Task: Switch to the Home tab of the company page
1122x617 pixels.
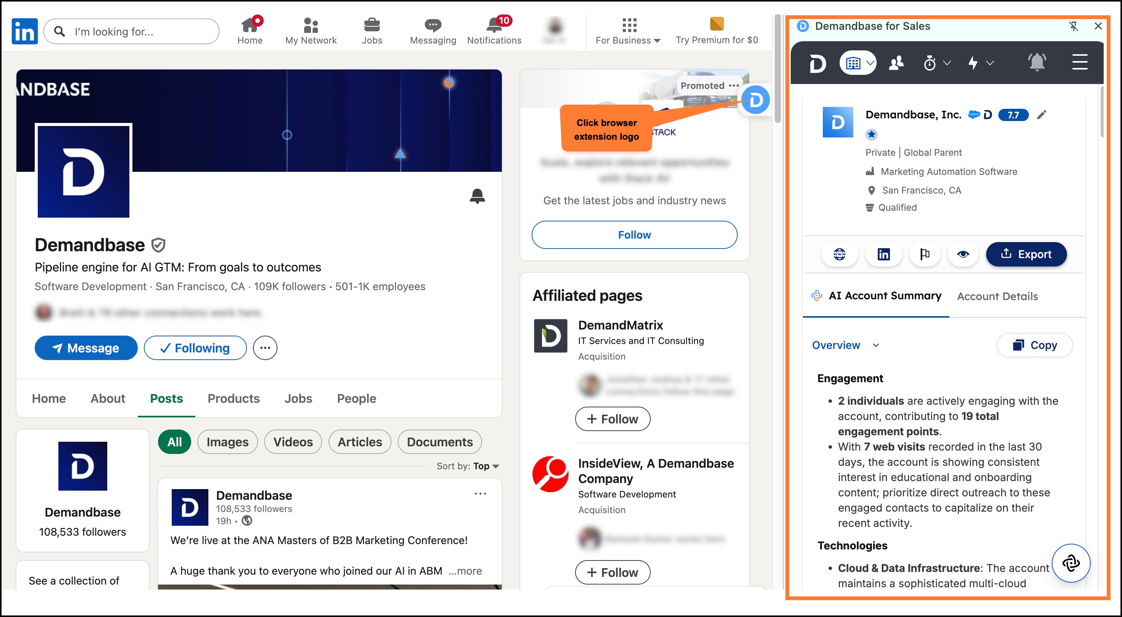Action: [x=49, y=398]
